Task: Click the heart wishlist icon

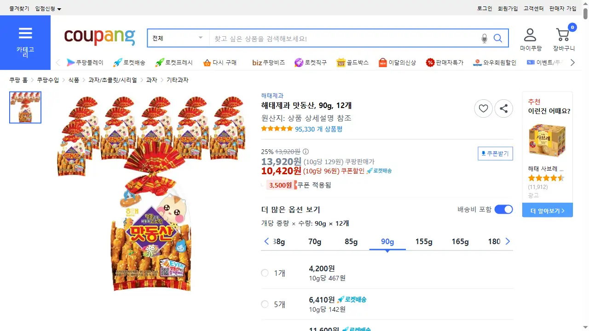Action: click(x=483, y=108)
